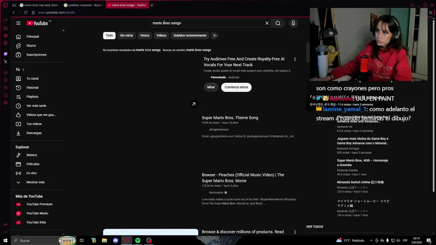This screenshot has height=245, width=436.
Task: Open Task View on the taskbar
Action: coord(82,241)
